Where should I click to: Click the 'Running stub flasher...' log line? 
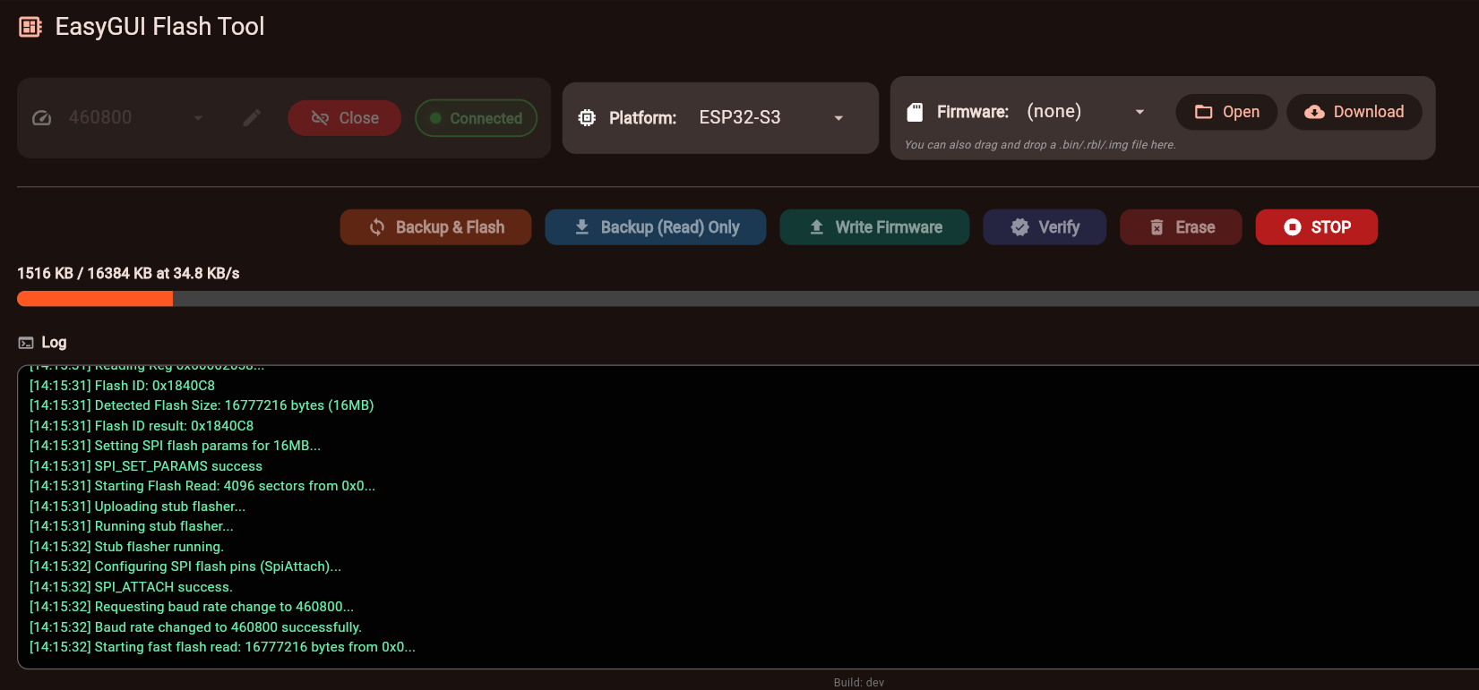pos(132,526)
